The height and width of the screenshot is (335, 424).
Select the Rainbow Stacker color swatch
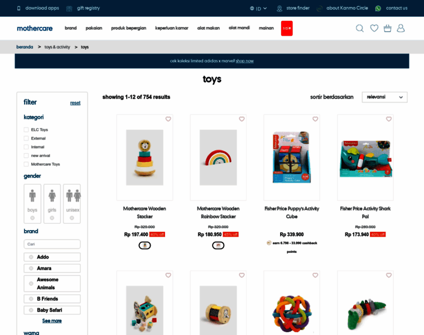[x=218, y=246]
